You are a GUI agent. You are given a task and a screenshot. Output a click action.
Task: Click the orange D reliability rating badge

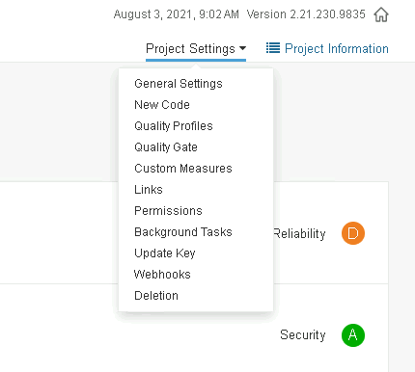tap(353, 233)
